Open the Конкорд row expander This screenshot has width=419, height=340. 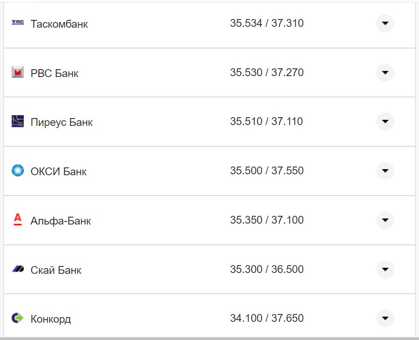click(x=385, y=319)
